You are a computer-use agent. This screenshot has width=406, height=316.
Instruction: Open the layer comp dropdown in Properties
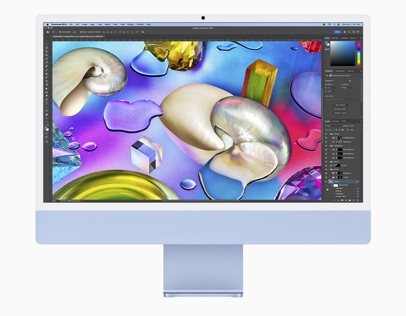pyautogui.click(x=342, y=99)
